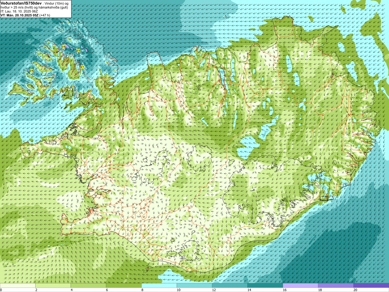Click the yellow 27 gust label
389x292 pixels.
click(82, 67)
